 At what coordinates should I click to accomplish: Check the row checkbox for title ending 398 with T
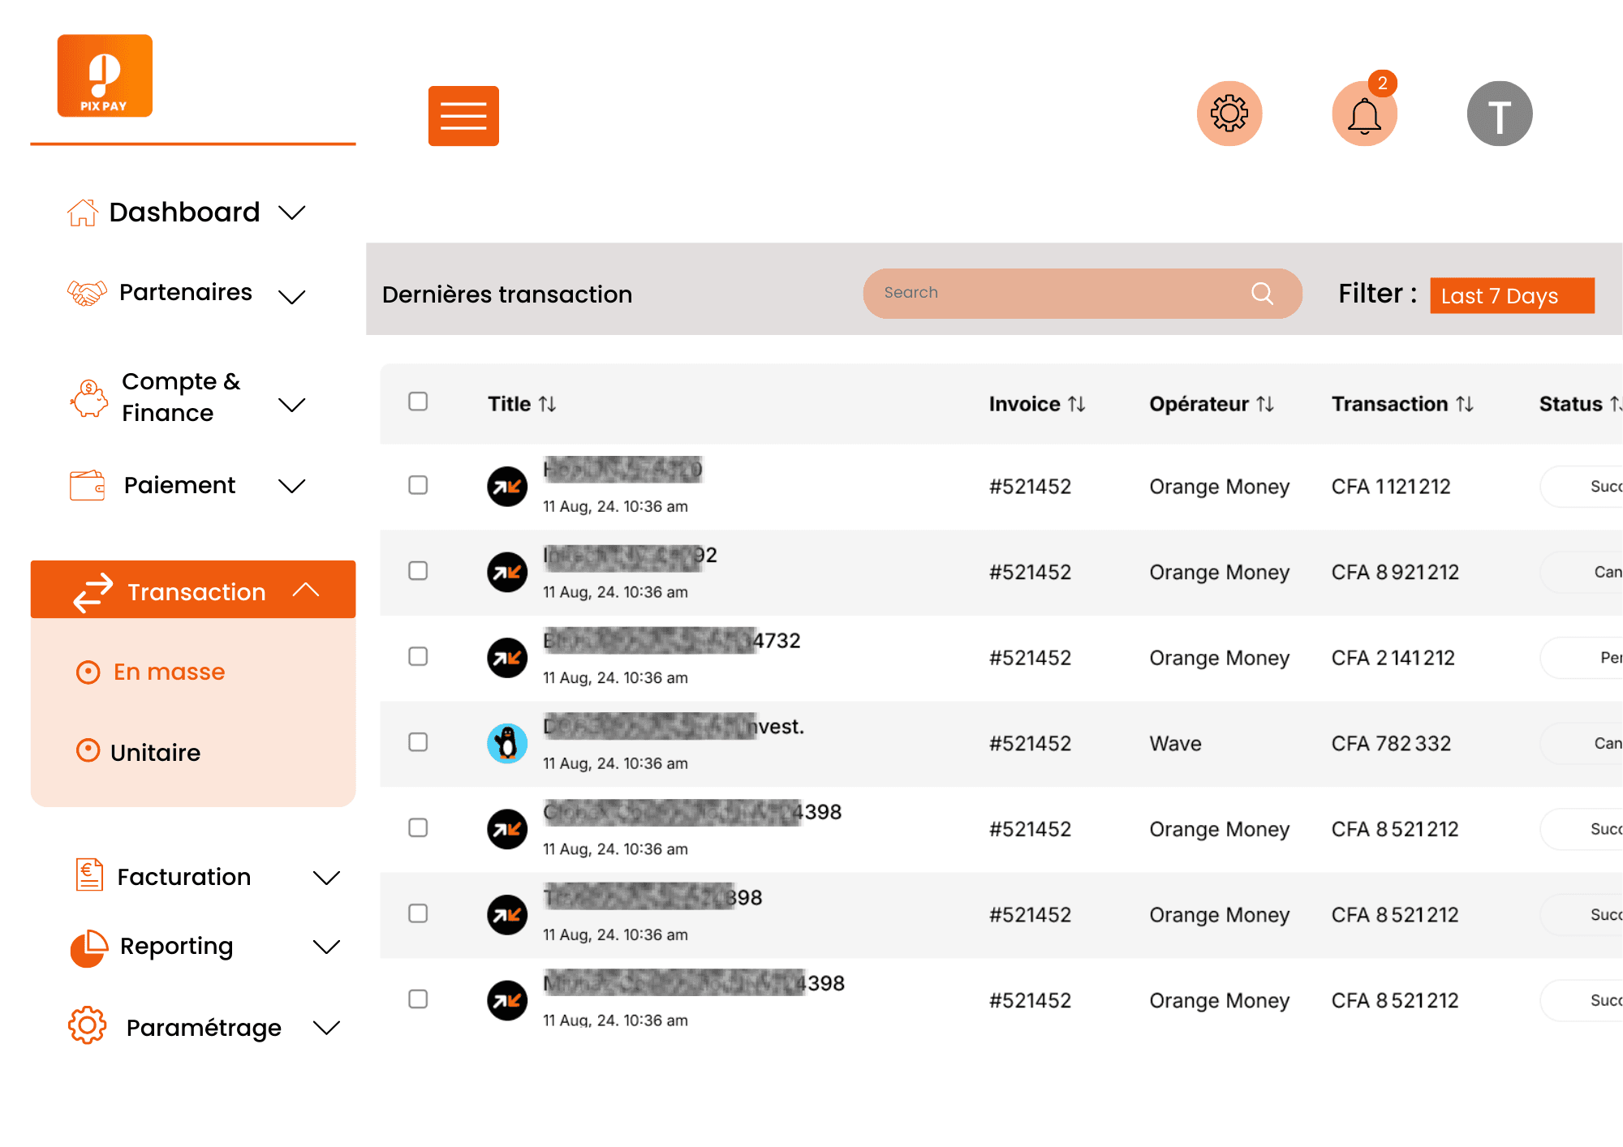418,913
